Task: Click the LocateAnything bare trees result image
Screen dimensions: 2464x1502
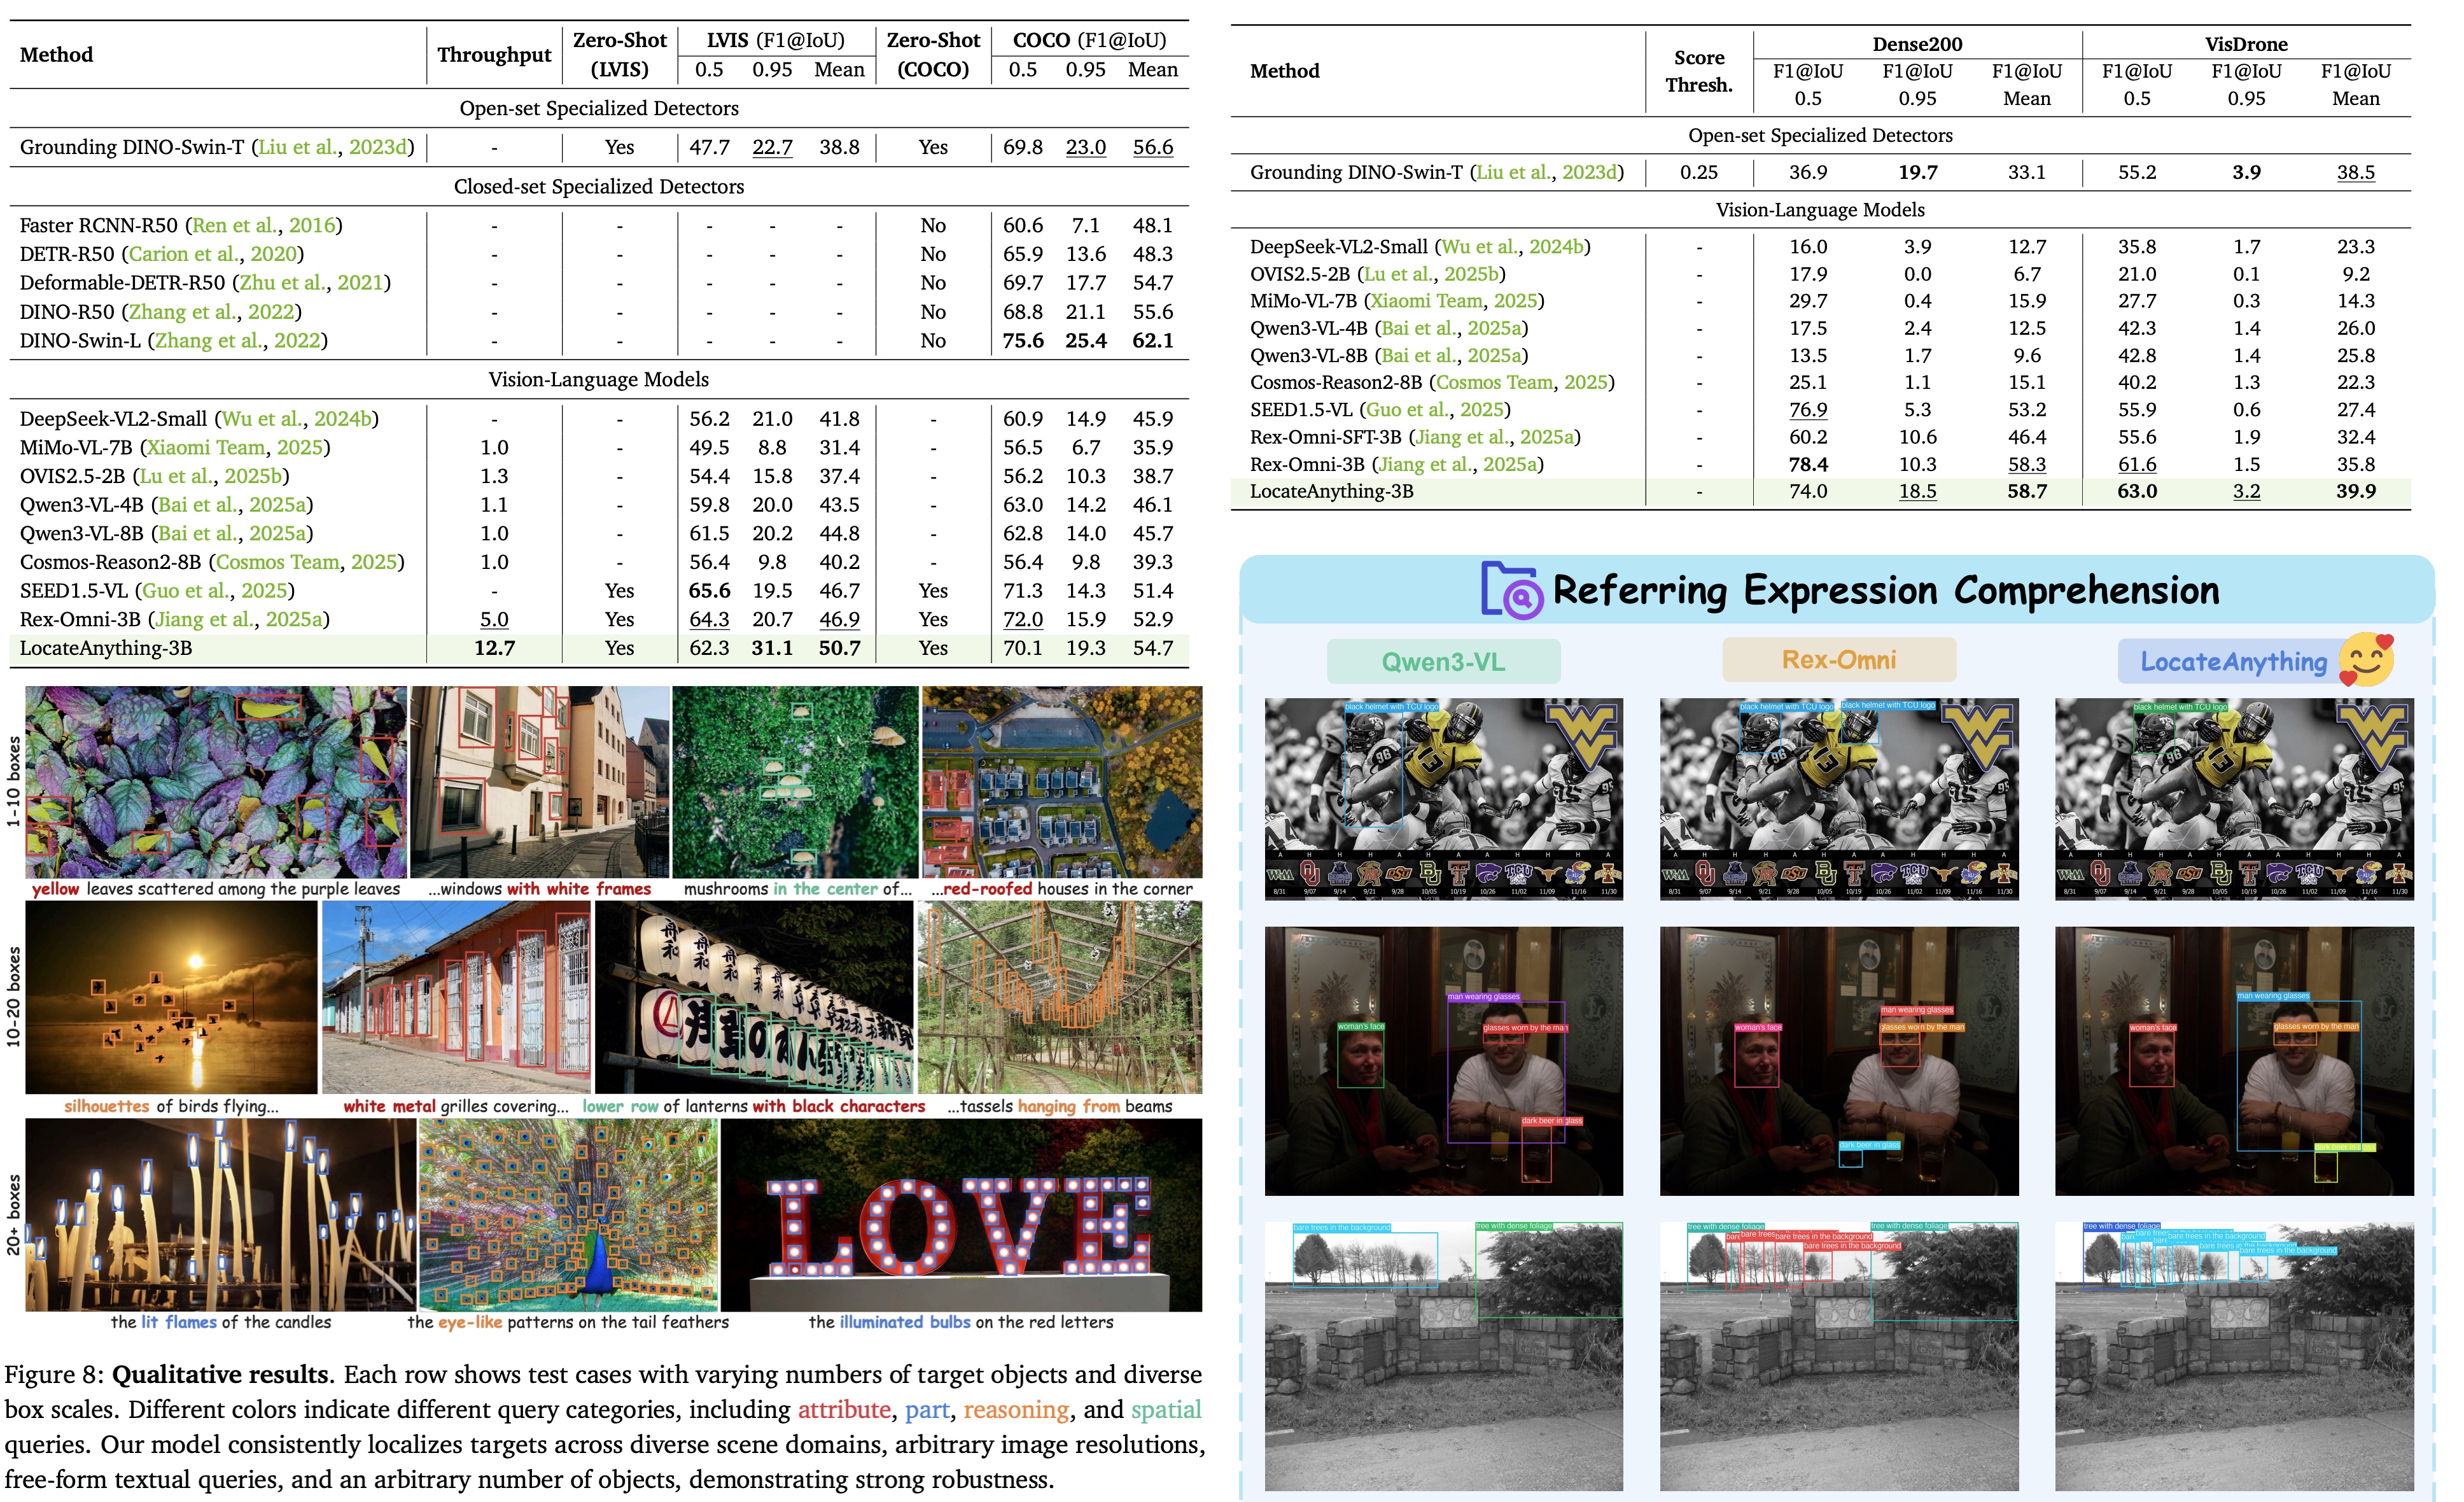Action: pos(2234,1356)
